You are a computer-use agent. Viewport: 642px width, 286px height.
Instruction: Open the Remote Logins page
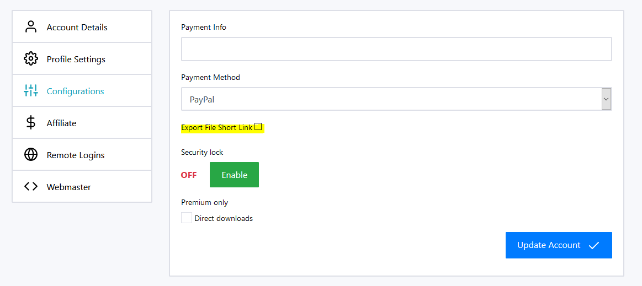76,155
